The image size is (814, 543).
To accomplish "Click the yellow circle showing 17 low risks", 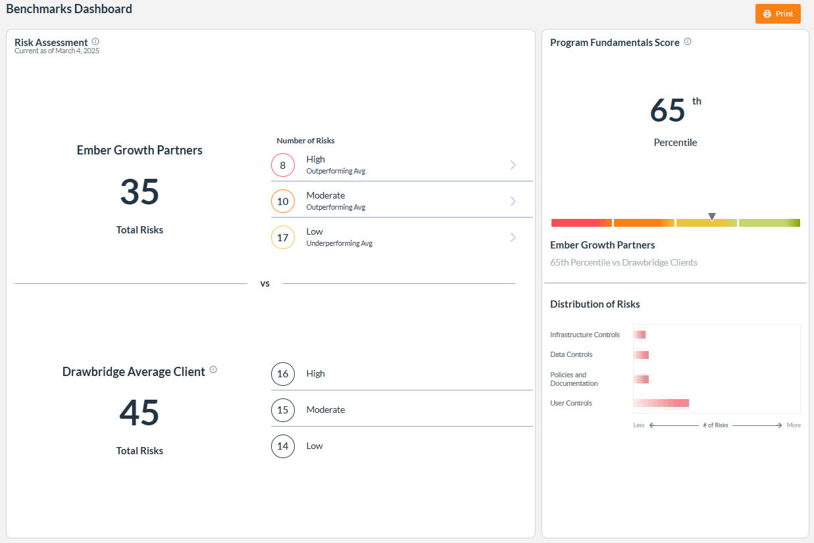I will pos(283,237).
